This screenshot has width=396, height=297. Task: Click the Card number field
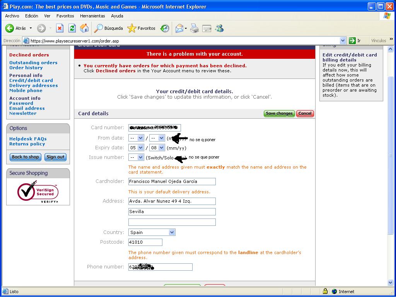(x=155, y=128)
